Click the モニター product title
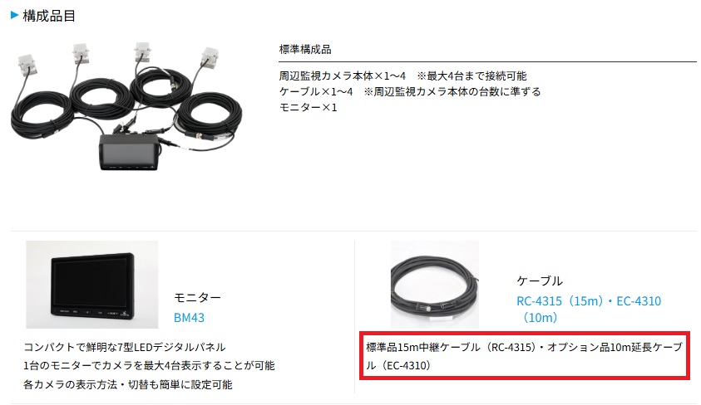Viewport: 701px width, 405px height. [197, 297]
